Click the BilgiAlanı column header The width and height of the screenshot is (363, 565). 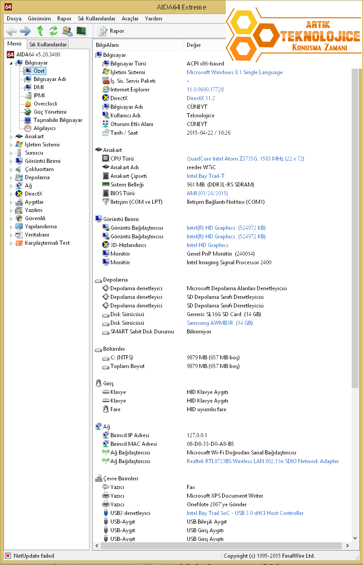pyautogui.click(x=139, y=45)
